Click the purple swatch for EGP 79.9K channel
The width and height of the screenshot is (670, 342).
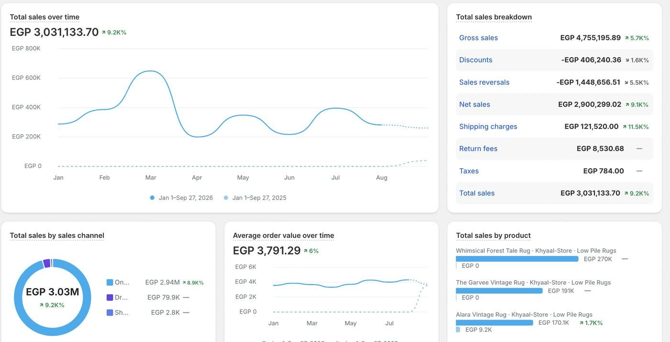pos(110,297)
